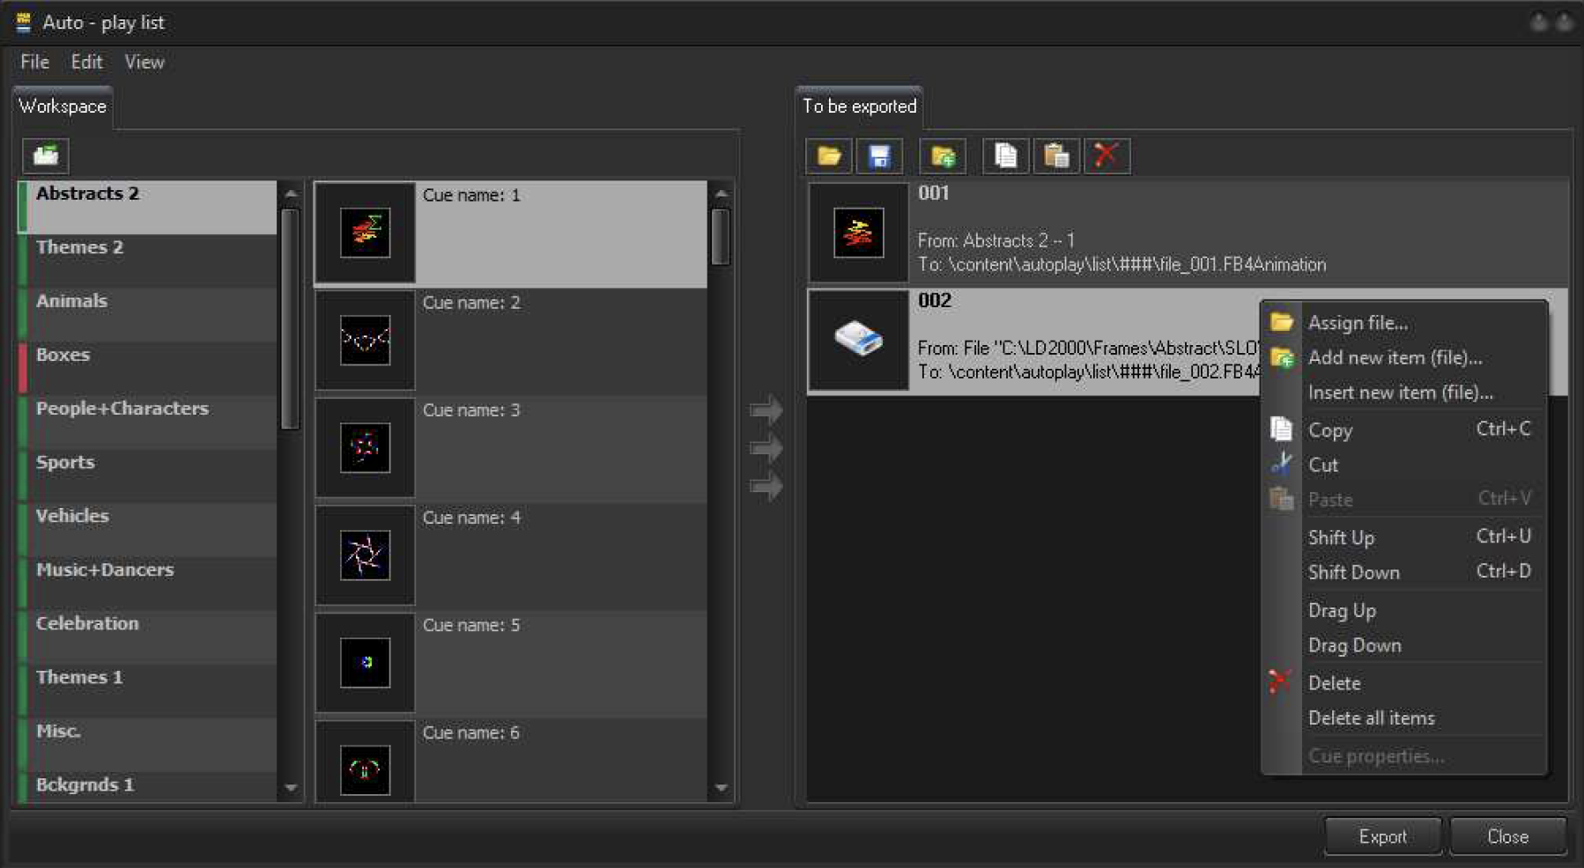Screen dimensions: 1584x868
Task: Select Boxes category
Action: pyautogui.click(x=147, y=369)
